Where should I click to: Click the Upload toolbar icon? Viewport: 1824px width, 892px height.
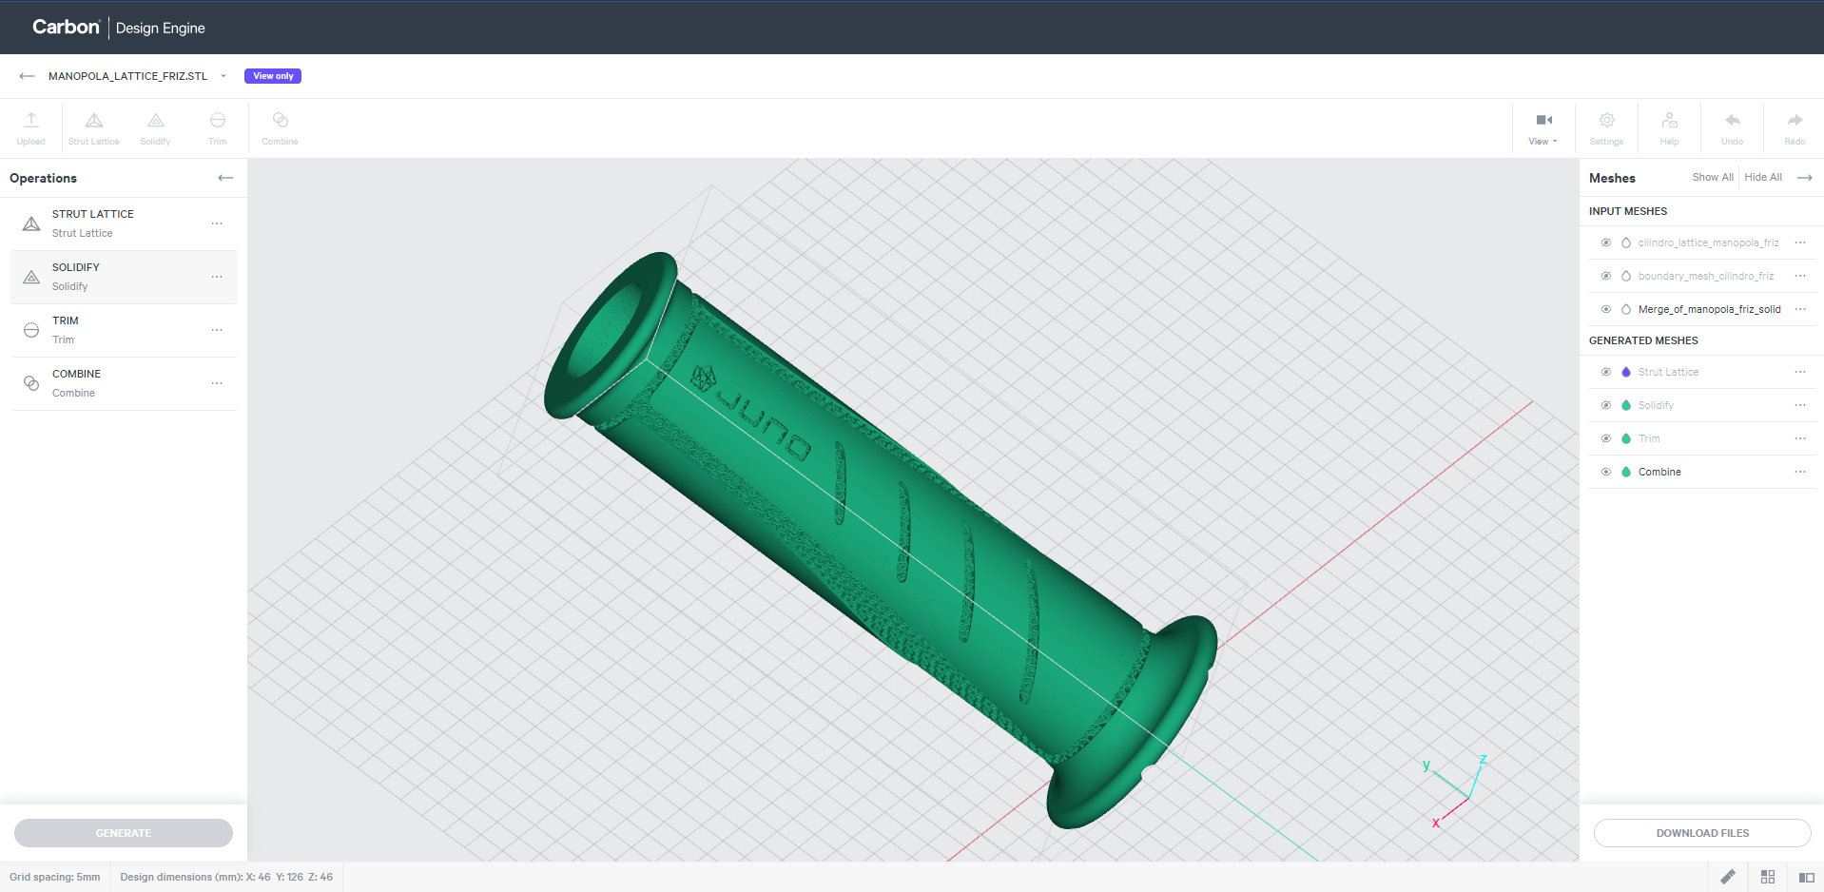point(30,127)
